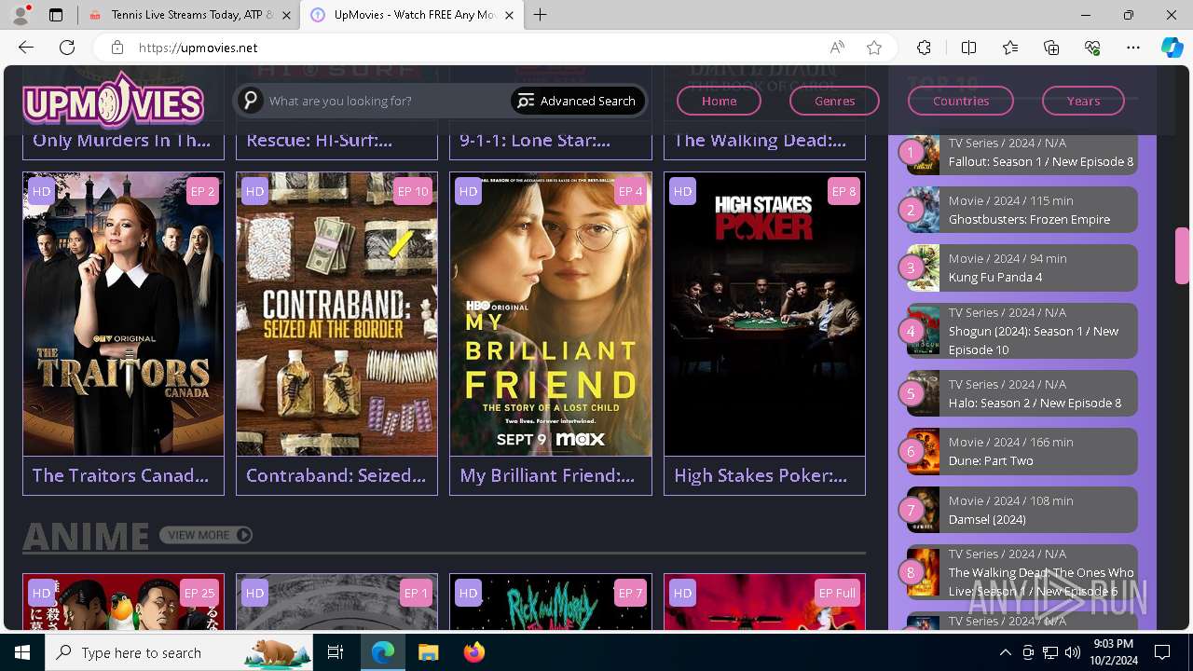Open the Extensions icon
The height and width of the screenshot is (671, 1193).
pos(924,48)
